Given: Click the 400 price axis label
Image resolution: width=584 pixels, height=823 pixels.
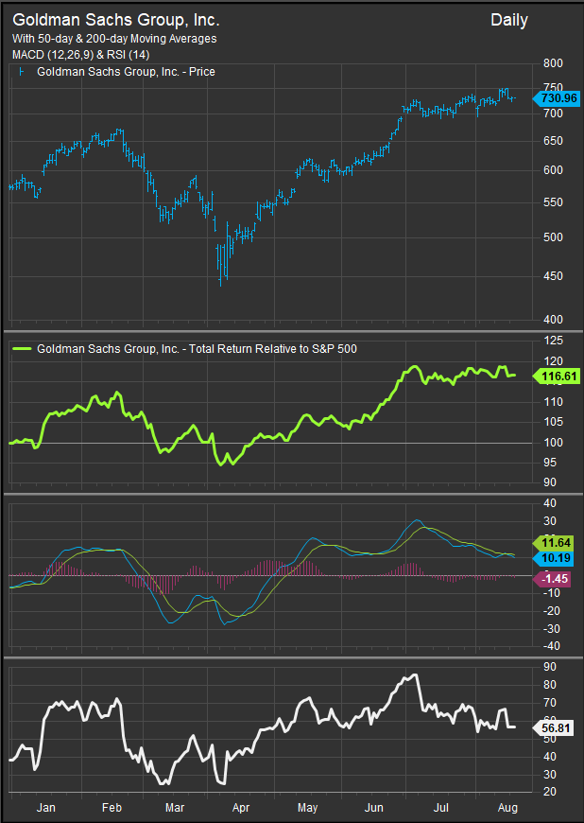Looking at the screenshot, I should point(552,320).
